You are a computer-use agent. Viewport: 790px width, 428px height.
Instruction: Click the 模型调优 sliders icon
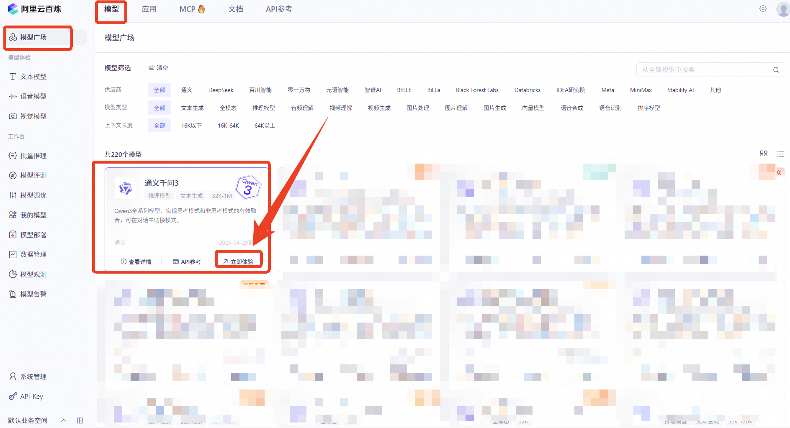coord(13,195)
